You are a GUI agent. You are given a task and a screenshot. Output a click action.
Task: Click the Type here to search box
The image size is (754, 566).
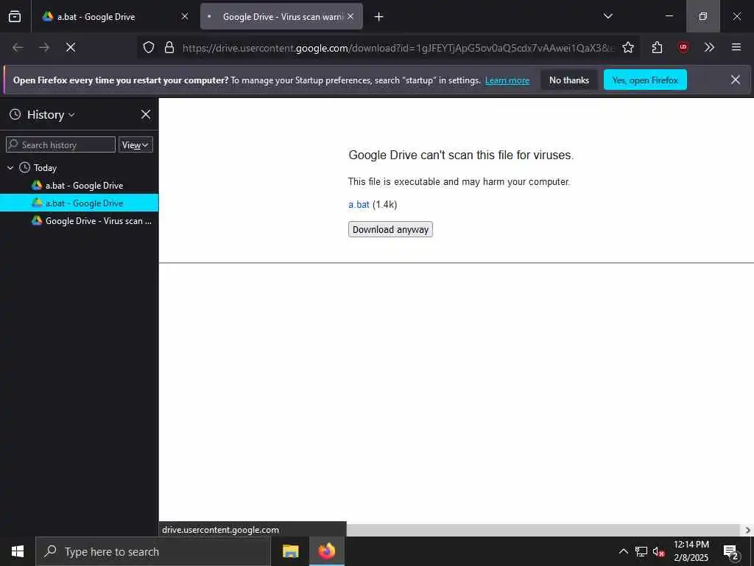pos(153,551)
